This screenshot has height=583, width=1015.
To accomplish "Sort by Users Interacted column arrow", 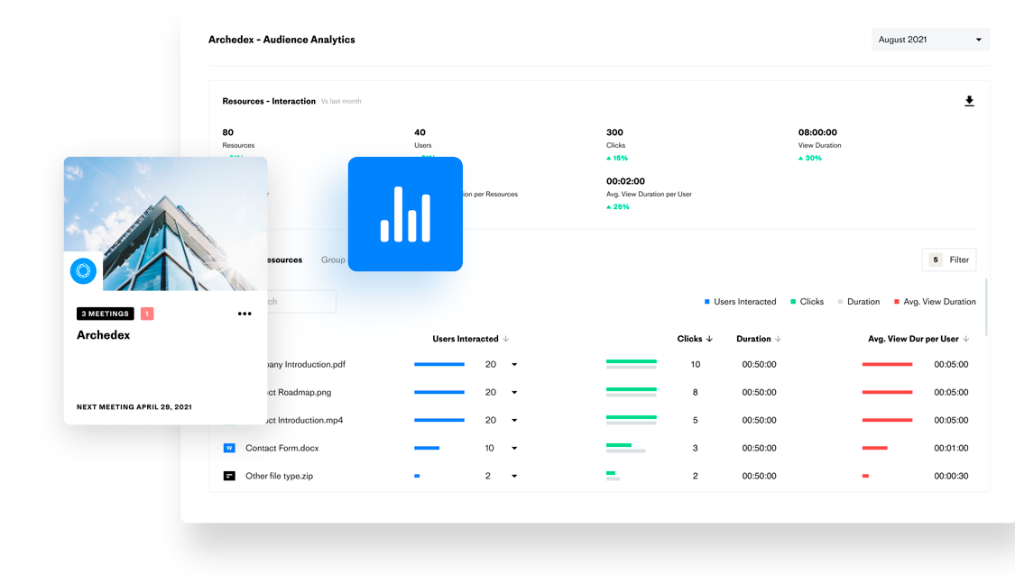I will [506, 339].
